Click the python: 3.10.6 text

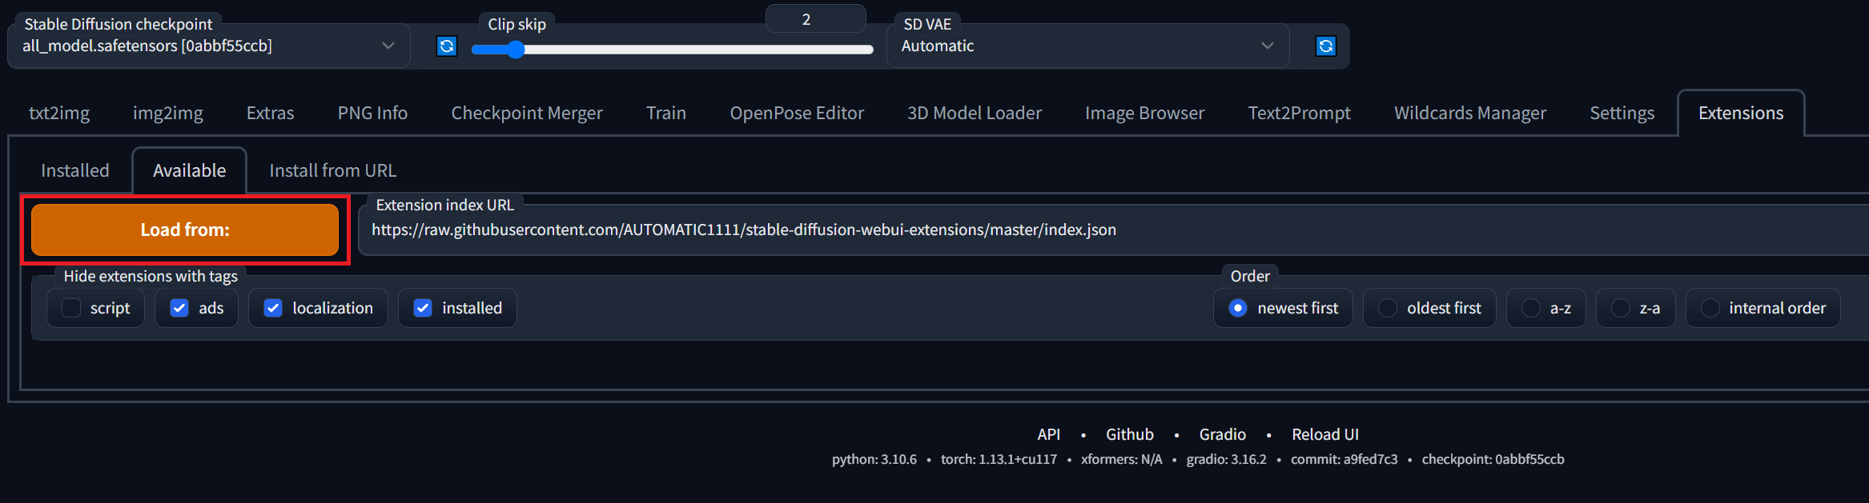click(x=874, y=459)
